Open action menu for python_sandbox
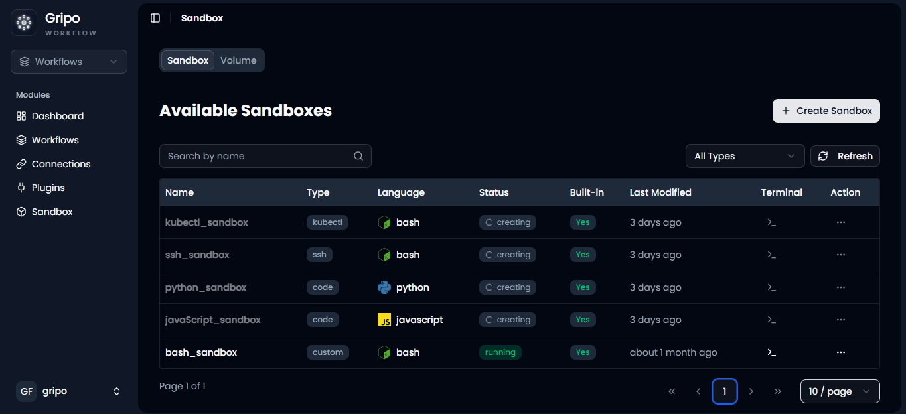The width and height of the screenshot is (906, 414). click(841, 287)
